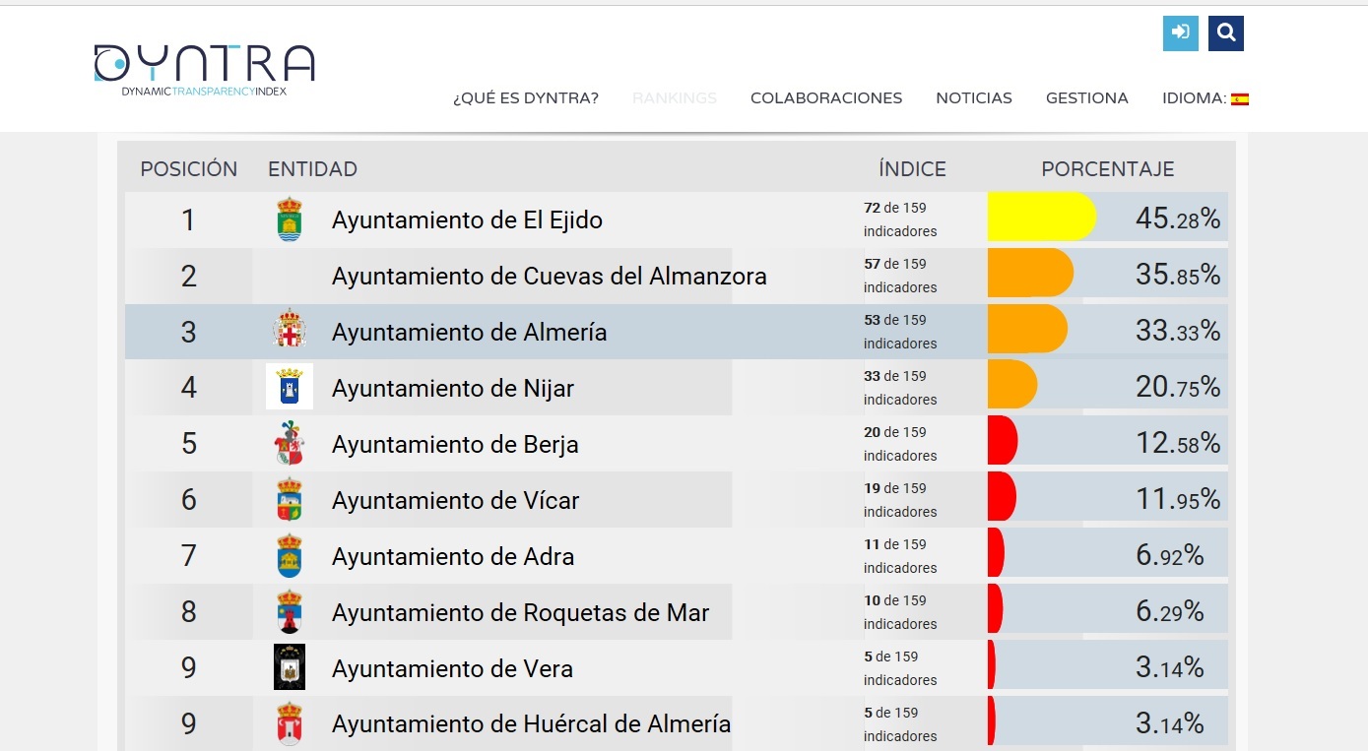Image resolution: width=1368 pixels, height=751 pixels.
Task: Open the Gestiona menu item
Action: coord(1087,98)
